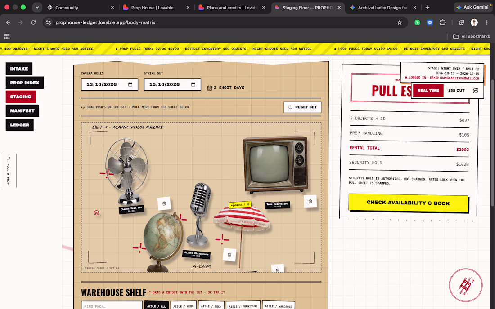Reset the set

[x=302, y=107]
